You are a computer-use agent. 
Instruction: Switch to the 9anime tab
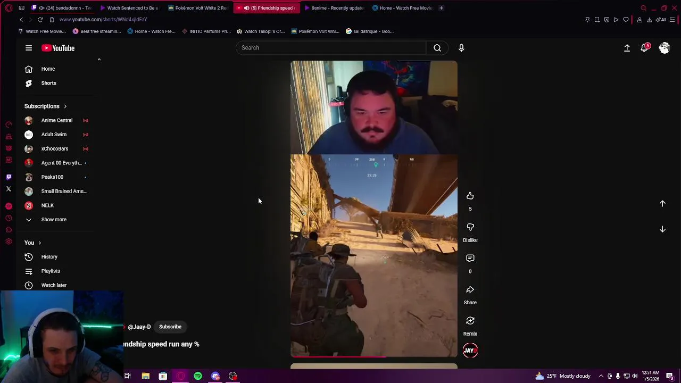click(x=334, y=8)
